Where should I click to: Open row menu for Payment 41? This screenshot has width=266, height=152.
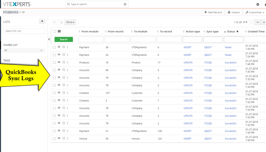click(68, 131)
